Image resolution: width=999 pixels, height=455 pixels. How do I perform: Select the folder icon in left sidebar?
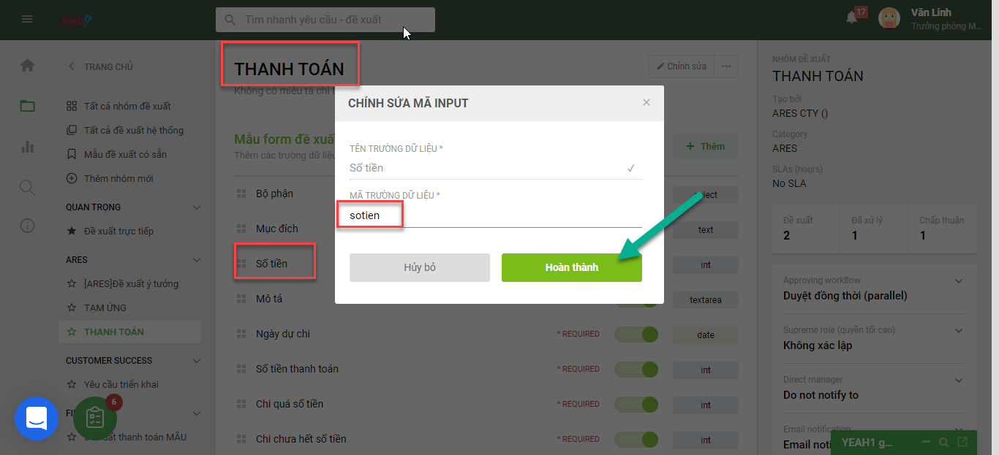click(27, 106)
